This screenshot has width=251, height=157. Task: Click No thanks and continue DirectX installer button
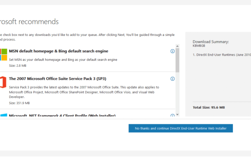[x=181, y=128]
